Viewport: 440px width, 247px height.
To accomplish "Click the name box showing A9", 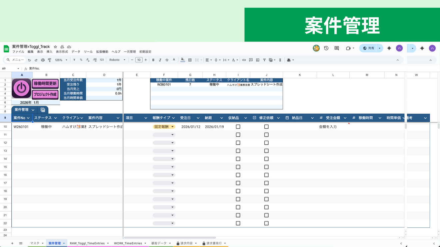I will [x=11, y=68].
